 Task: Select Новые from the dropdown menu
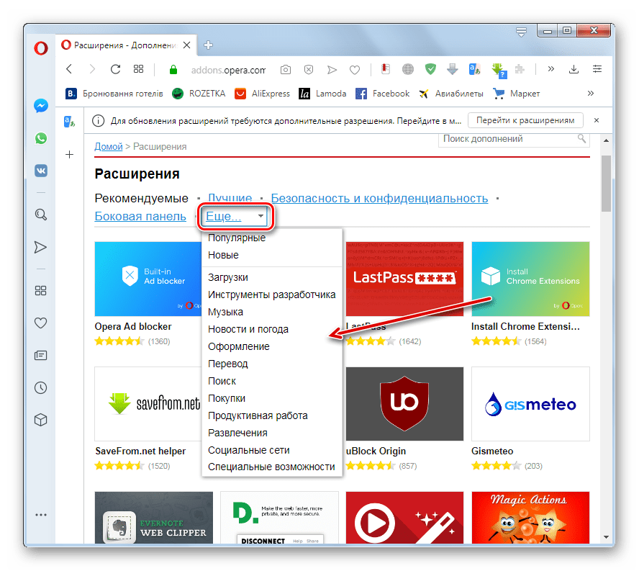(223, 255)
